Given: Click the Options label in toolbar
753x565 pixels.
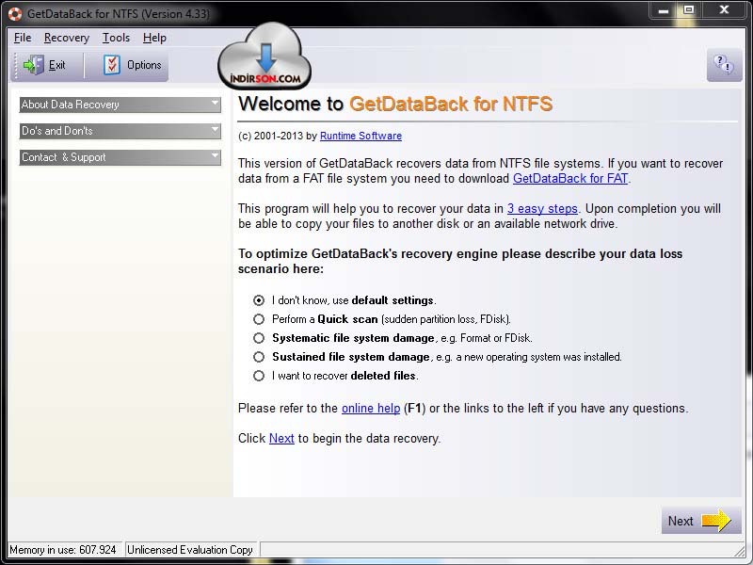Looking at the screenshot, I should [x=144, y=65].
